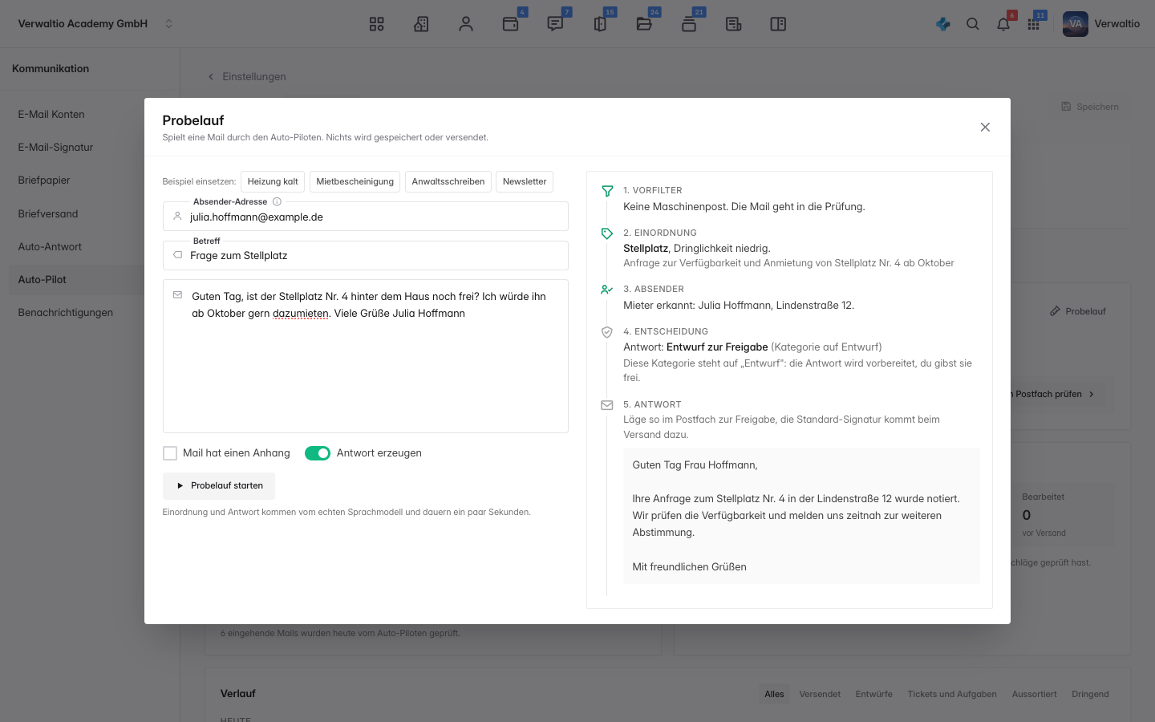Switch to the Versendet tab
This screenshot has width=1155, height=722.
(820, 694)
